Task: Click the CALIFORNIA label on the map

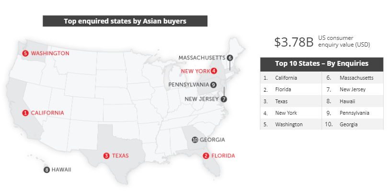Action: coord(47,113)
